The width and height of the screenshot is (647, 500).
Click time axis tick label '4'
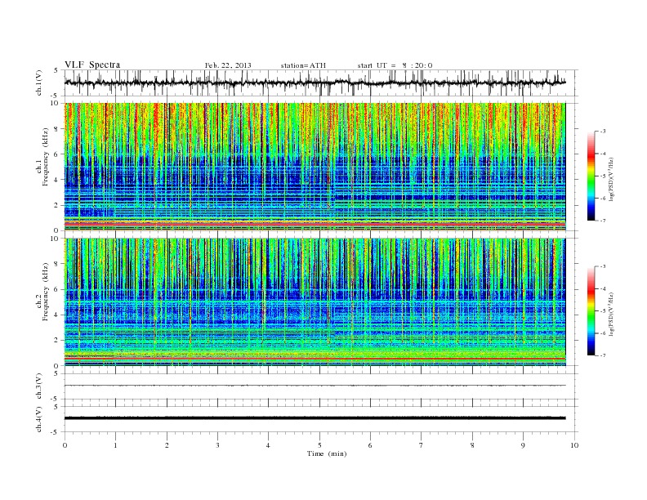(268, 445)
